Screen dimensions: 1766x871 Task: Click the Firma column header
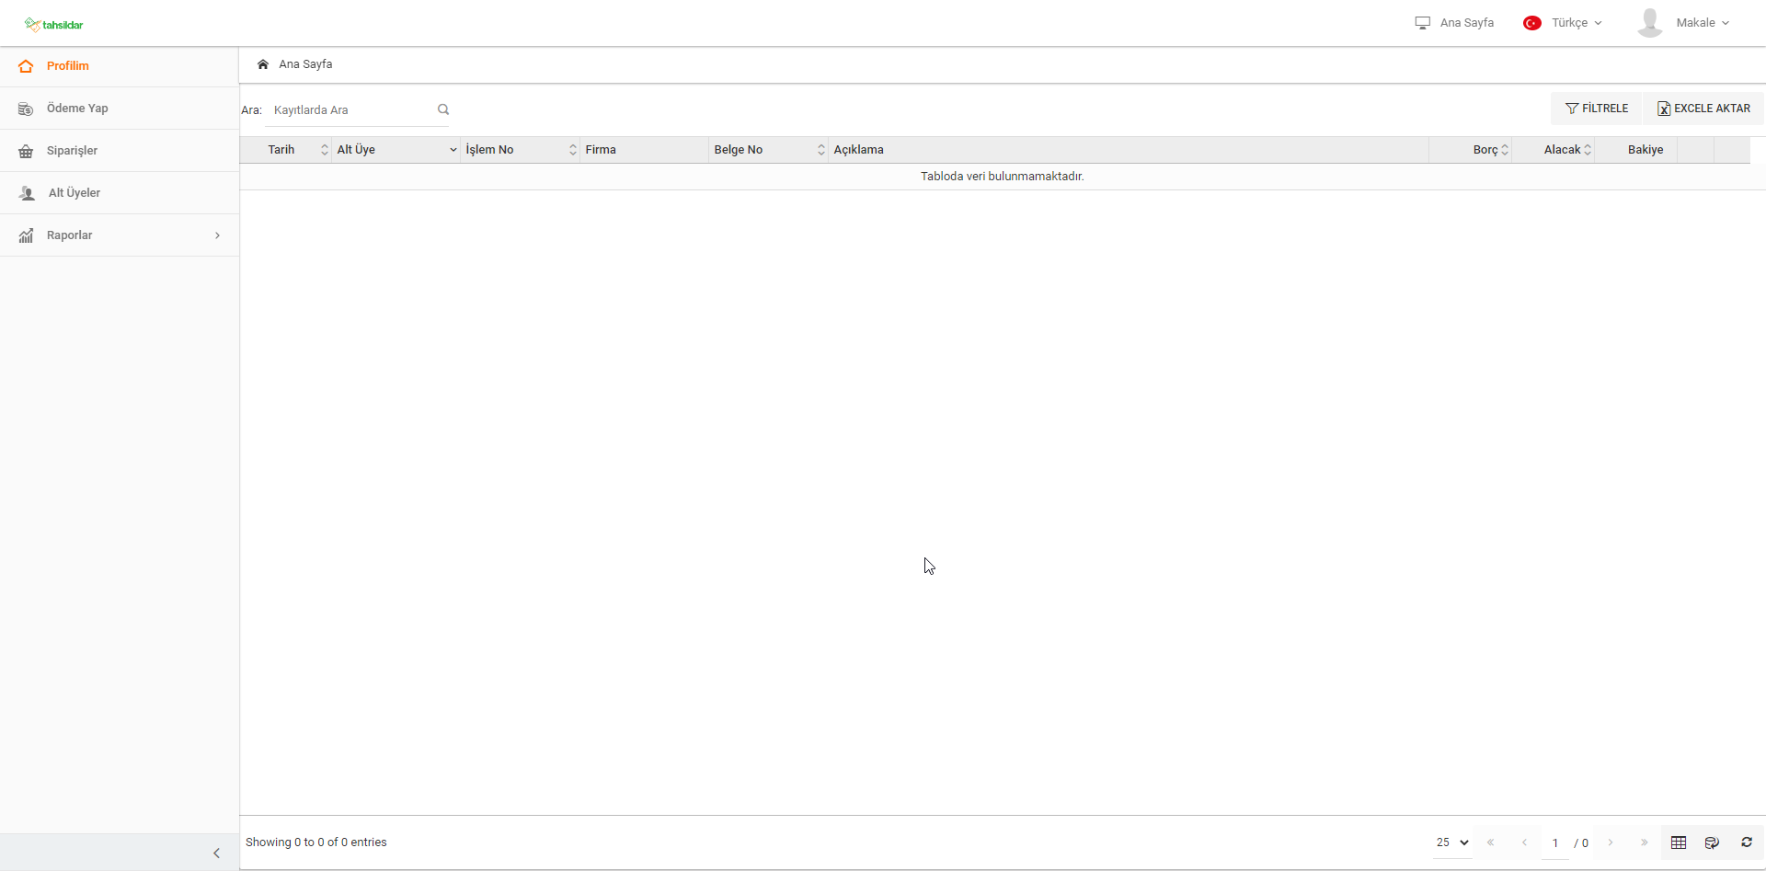(x=644, y=150)
